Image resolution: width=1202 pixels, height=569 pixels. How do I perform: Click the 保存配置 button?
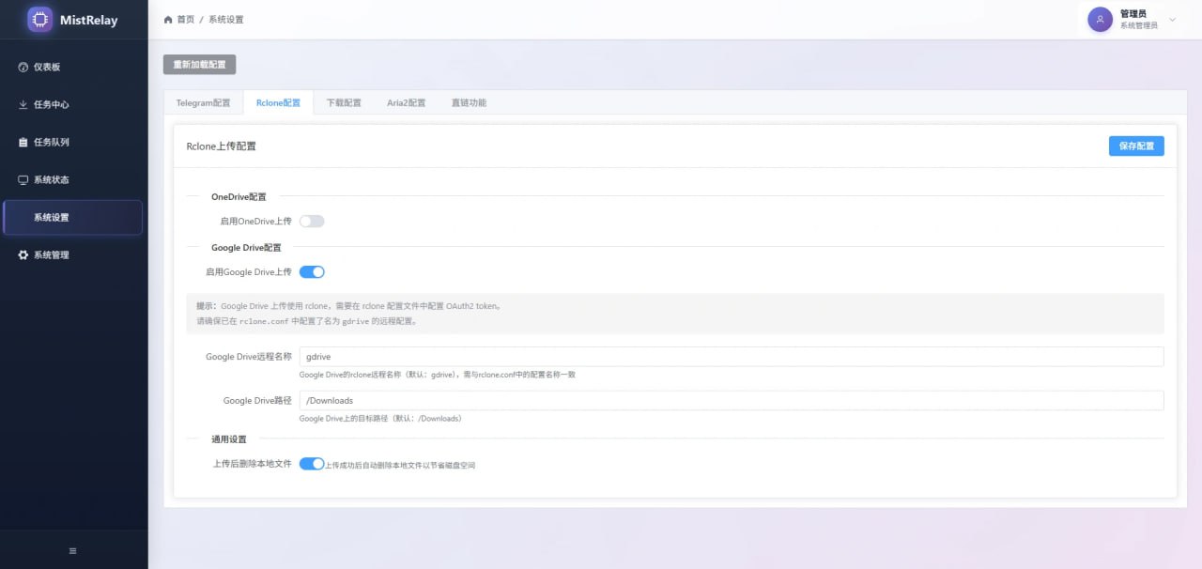(1136, 146)
